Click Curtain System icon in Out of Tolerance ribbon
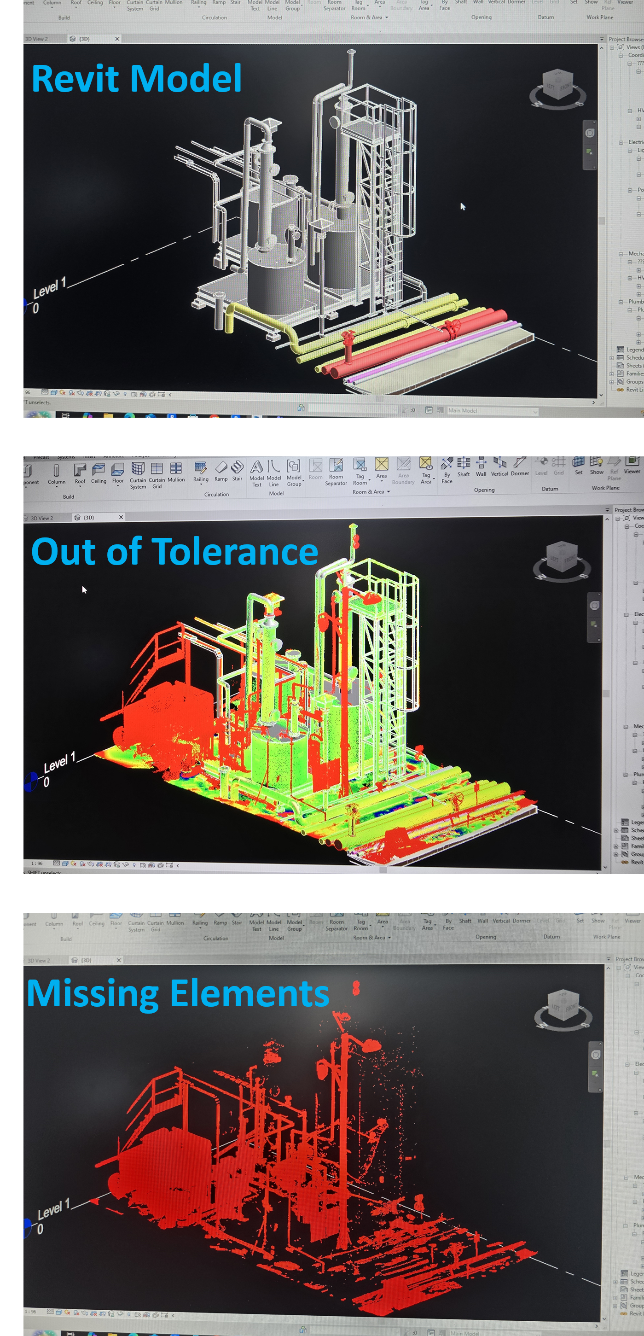644x1336 pixels. [138, 474]
